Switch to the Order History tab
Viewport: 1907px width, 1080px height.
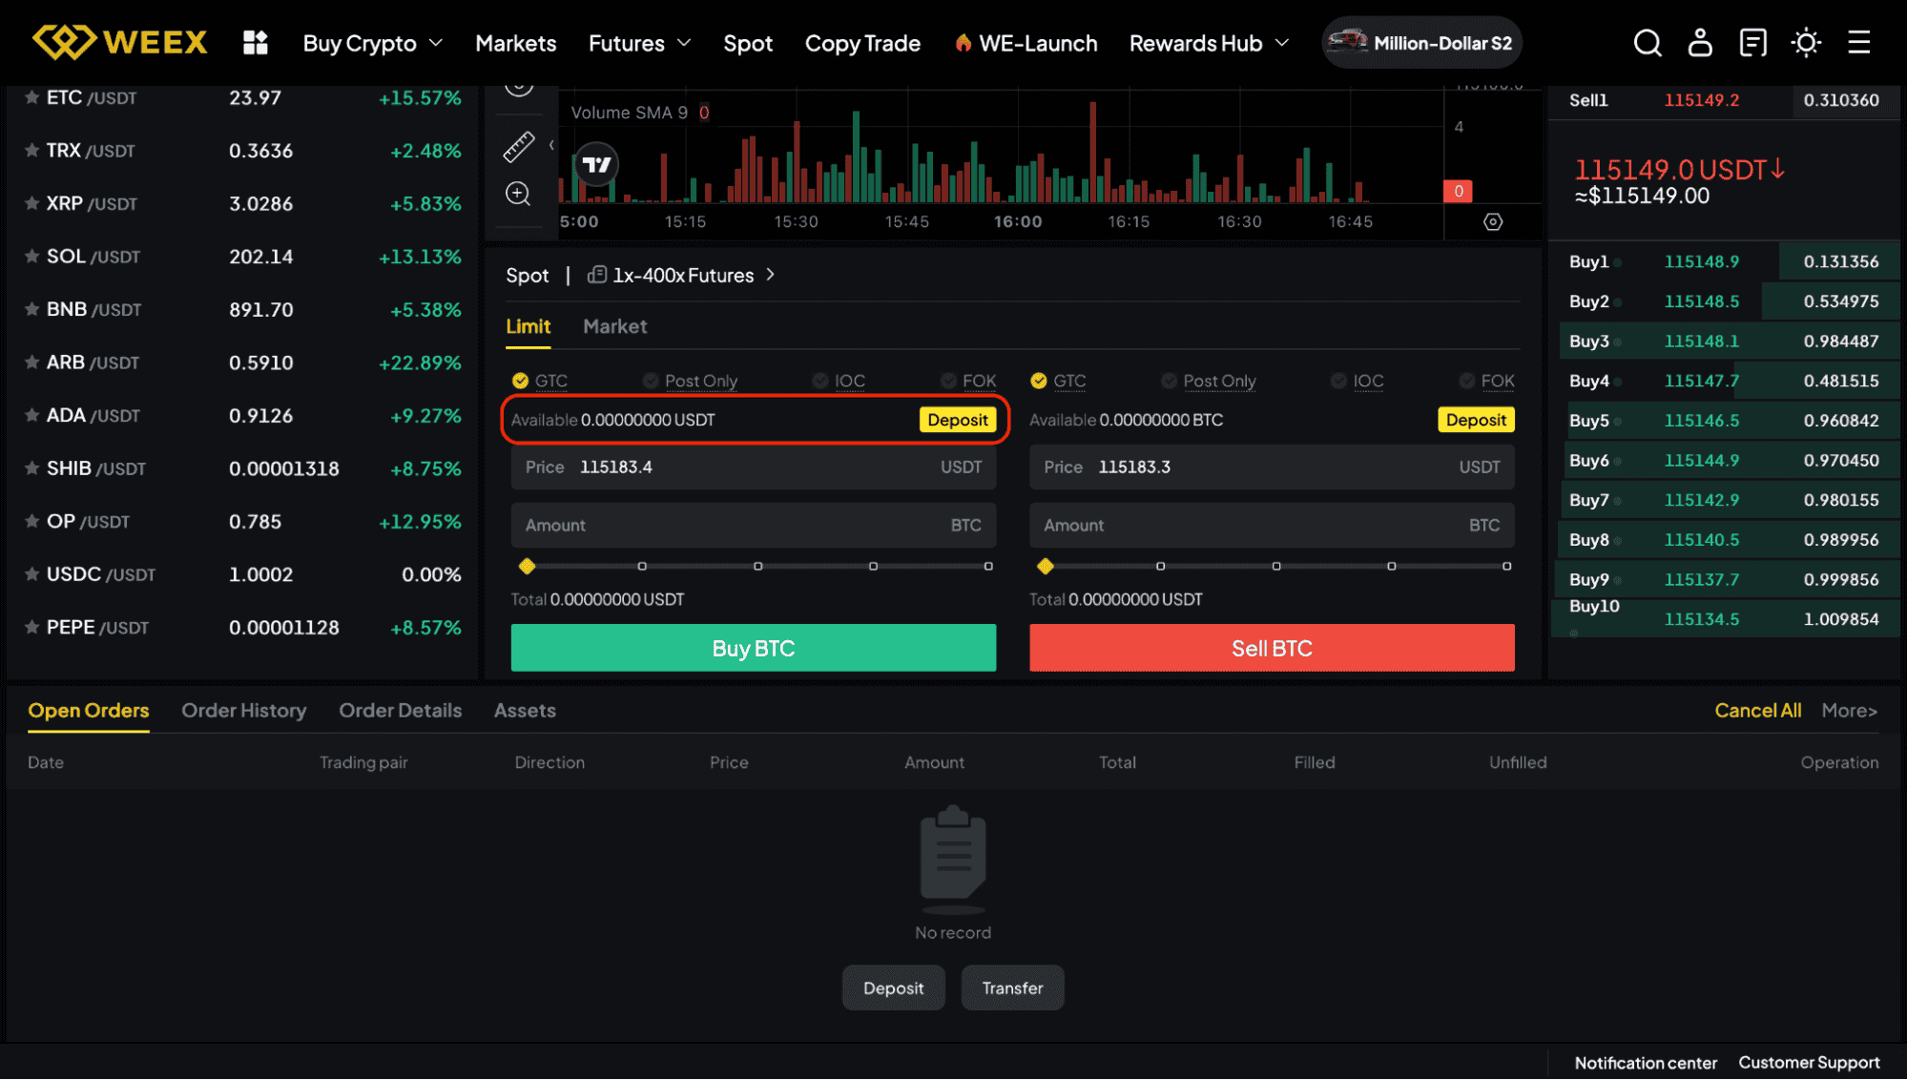243,711
